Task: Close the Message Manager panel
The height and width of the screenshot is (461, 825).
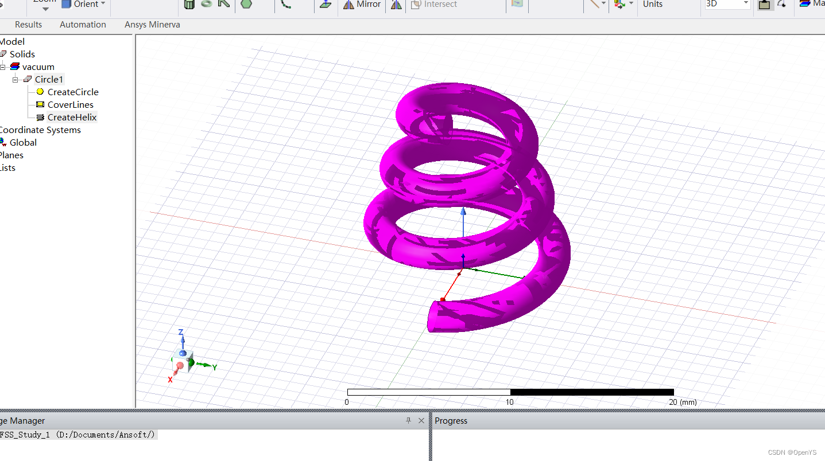Action: point(421,420)
